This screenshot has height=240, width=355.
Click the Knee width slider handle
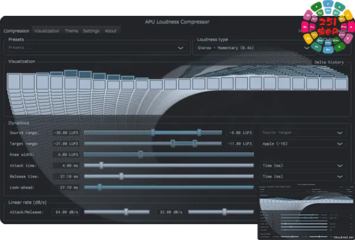[x=141, y=155]
